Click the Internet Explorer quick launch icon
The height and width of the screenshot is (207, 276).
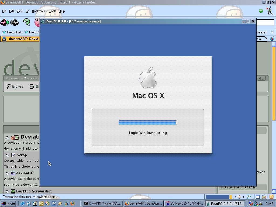coord(23,203)
